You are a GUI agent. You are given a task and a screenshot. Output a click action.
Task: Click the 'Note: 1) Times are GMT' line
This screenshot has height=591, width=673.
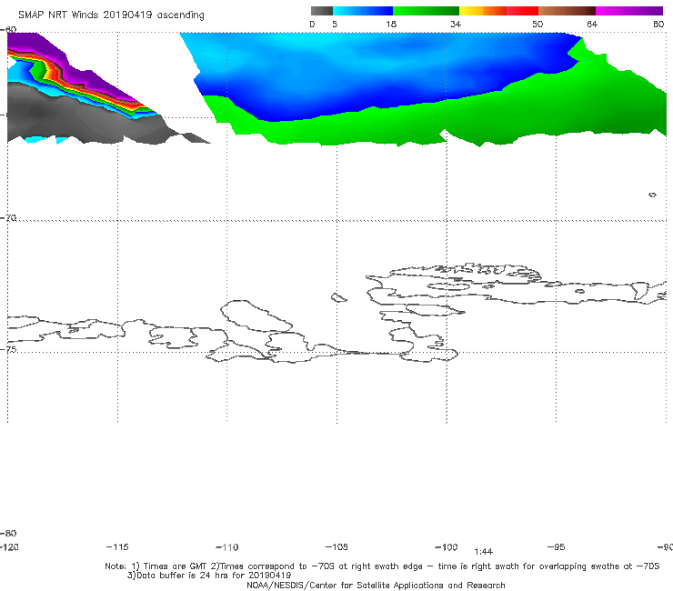pos(382,566)
